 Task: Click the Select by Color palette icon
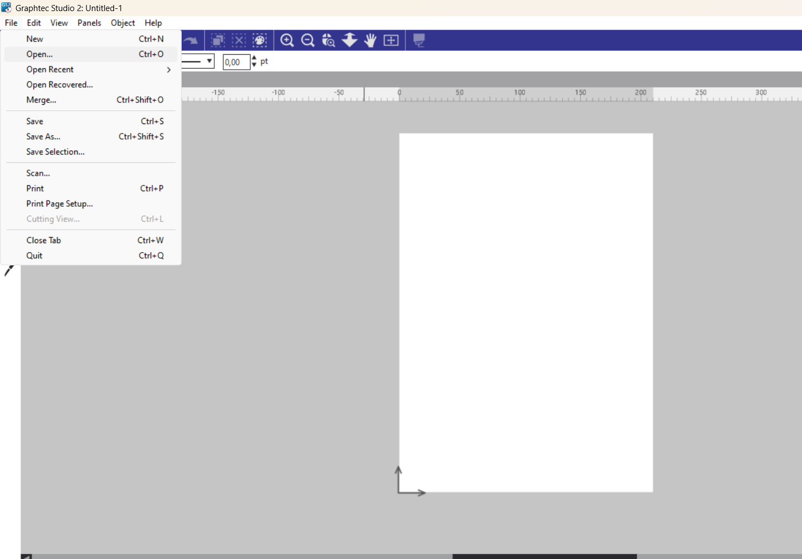pyautogui.click(x=260, y=40)
